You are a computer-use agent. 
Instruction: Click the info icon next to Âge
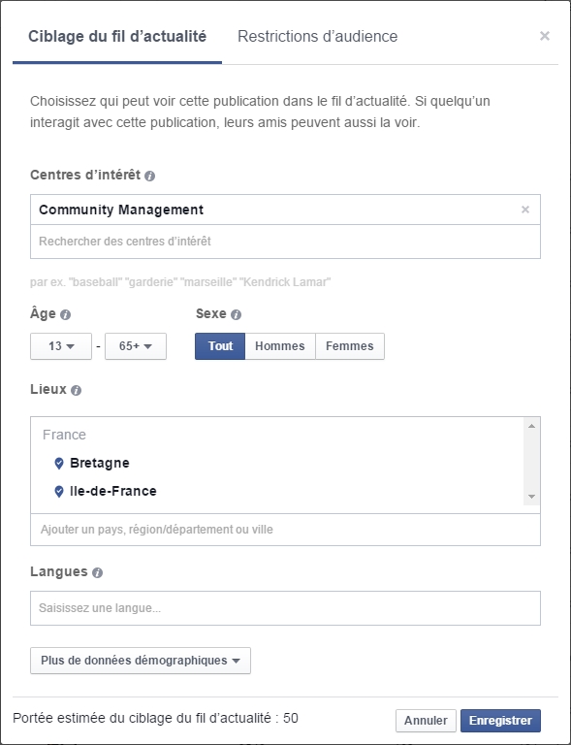[66, 315]
